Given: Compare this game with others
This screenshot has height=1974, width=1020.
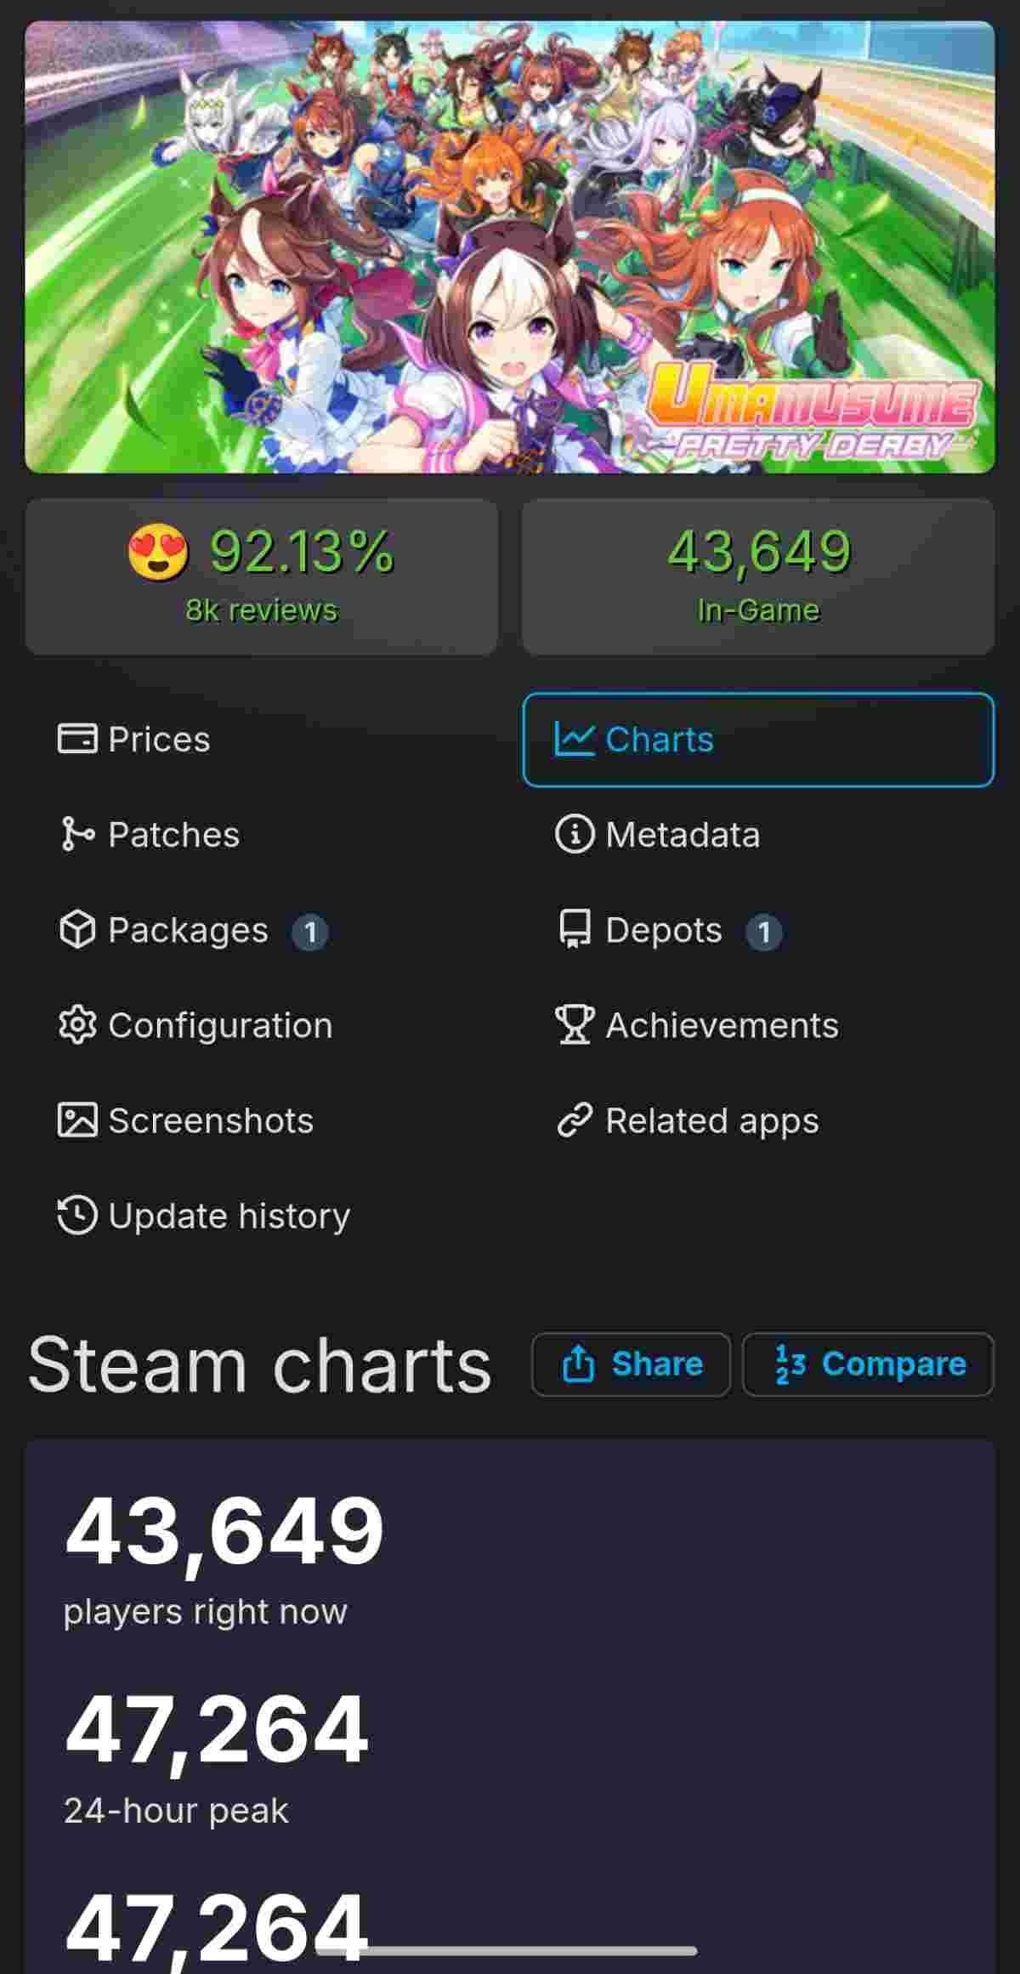Looking at the screenshot, I should (868, 1364).
